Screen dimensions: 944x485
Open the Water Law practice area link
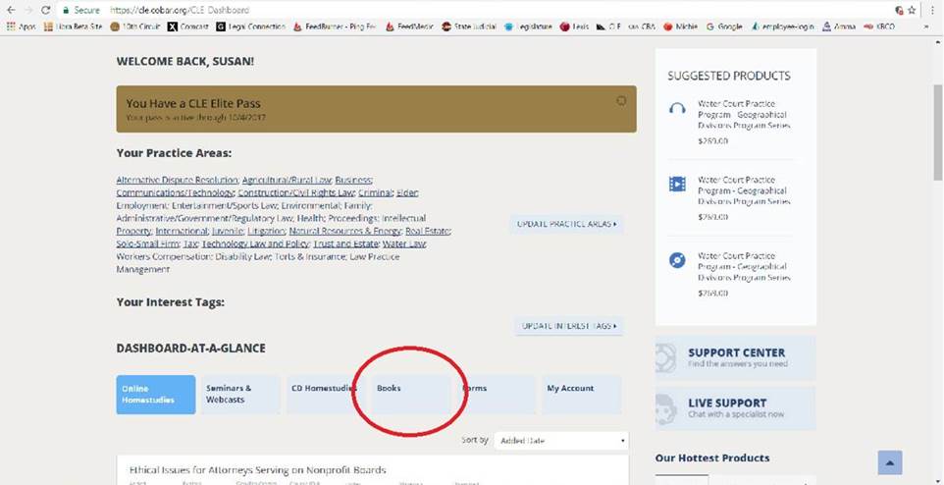(x=404, y=244)
